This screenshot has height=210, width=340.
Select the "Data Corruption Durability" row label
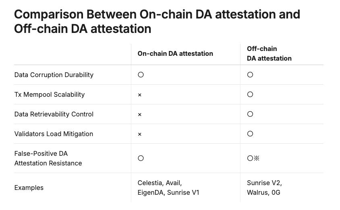coord(54,75)
